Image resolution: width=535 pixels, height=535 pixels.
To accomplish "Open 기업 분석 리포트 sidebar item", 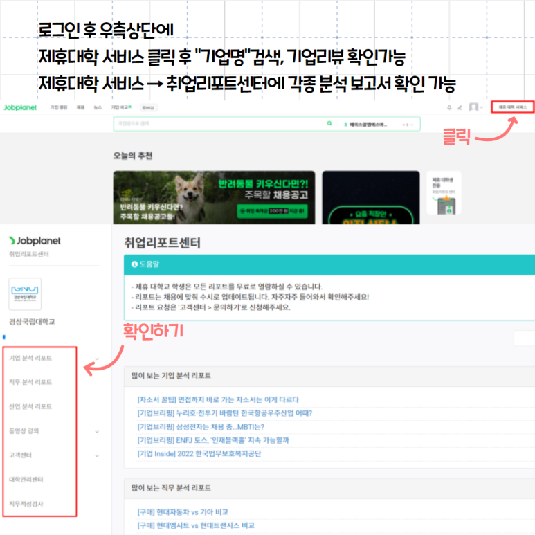I will point(30,358).
